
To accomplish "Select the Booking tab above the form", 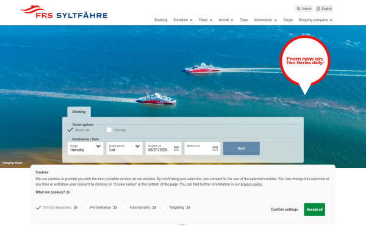I will click(79, 112).
